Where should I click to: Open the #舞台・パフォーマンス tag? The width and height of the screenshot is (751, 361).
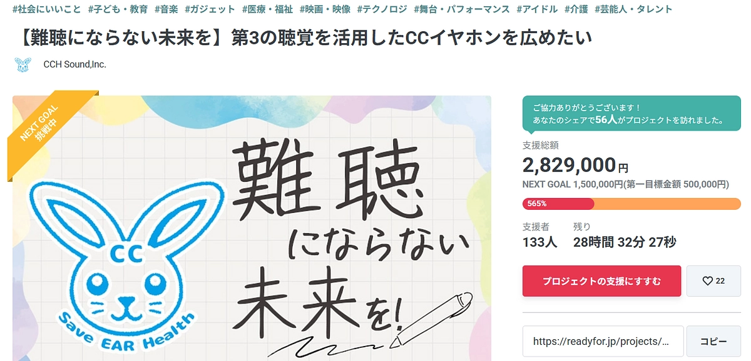tap(461, 9)
